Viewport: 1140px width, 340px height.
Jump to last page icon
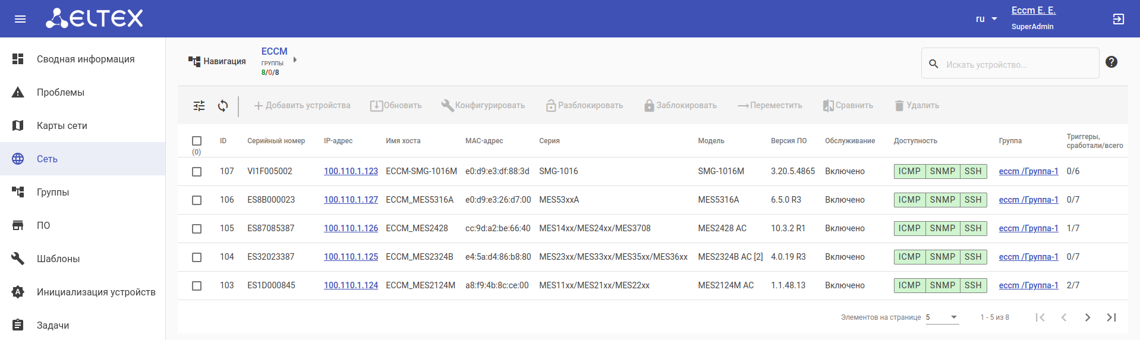point(1111,317)
